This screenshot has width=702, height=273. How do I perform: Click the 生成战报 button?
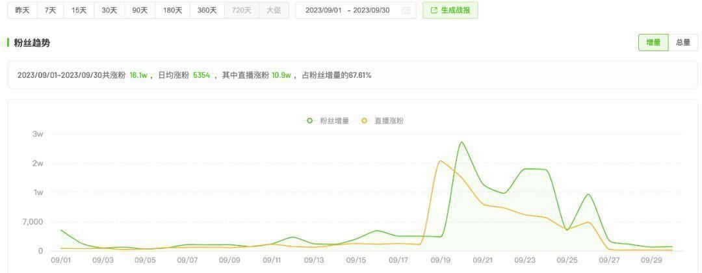point(450,10)
